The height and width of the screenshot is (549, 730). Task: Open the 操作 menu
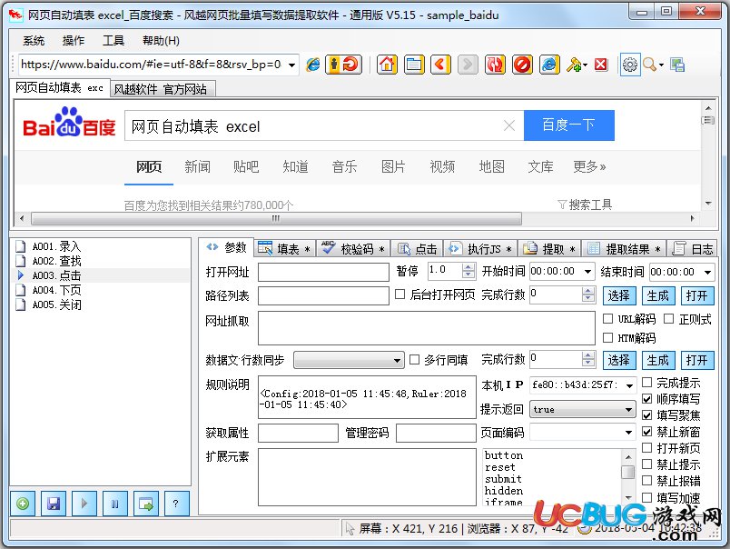[x=74, y=41]
